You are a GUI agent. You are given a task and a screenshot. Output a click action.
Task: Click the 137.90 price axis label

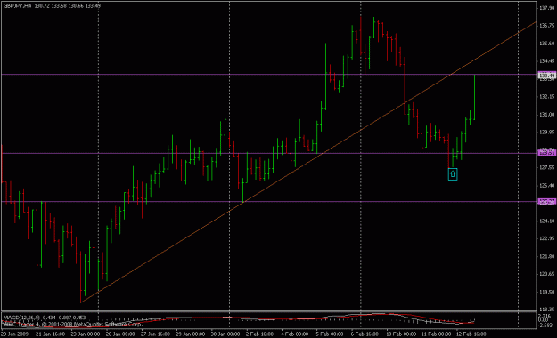point(547,8)
